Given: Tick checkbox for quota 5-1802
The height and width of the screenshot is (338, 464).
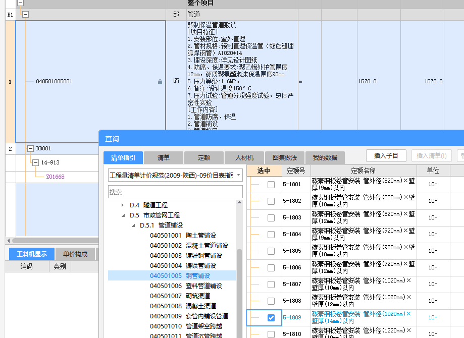Looking at the screenshot, I should [271, 201].
